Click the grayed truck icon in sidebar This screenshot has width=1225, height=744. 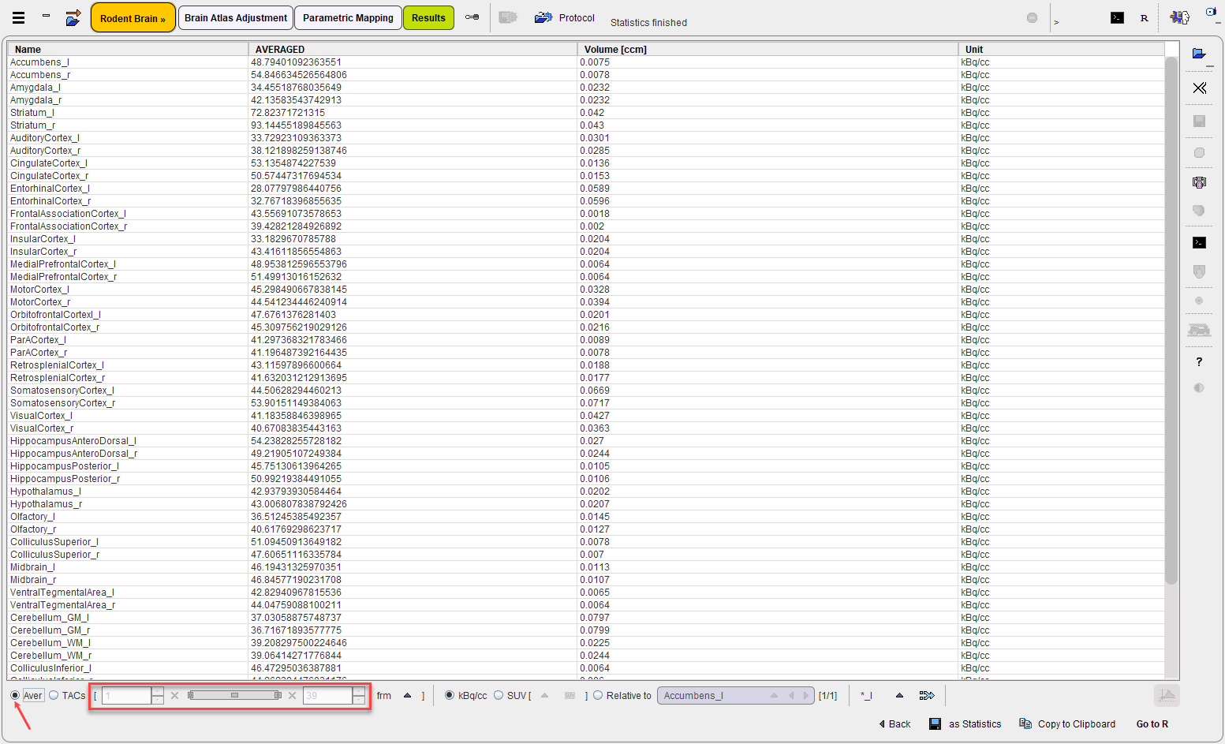[1199, 330]
